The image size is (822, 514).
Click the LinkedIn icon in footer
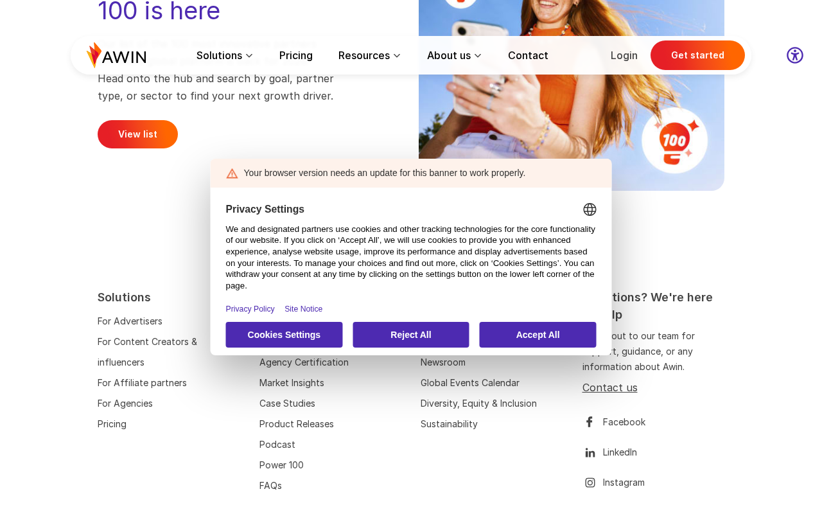coord(590,452)
